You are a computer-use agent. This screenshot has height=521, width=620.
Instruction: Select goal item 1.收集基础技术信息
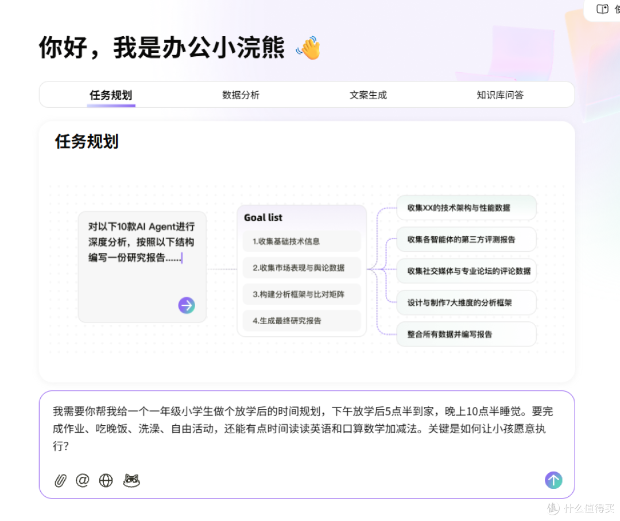[x=302, y=241]
